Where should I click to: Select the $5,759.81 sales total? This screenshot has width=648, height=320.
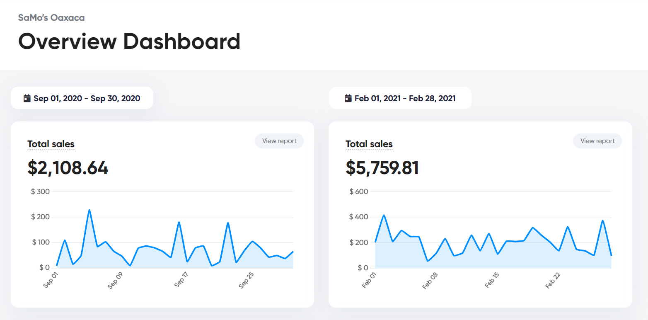coord(382,168)
